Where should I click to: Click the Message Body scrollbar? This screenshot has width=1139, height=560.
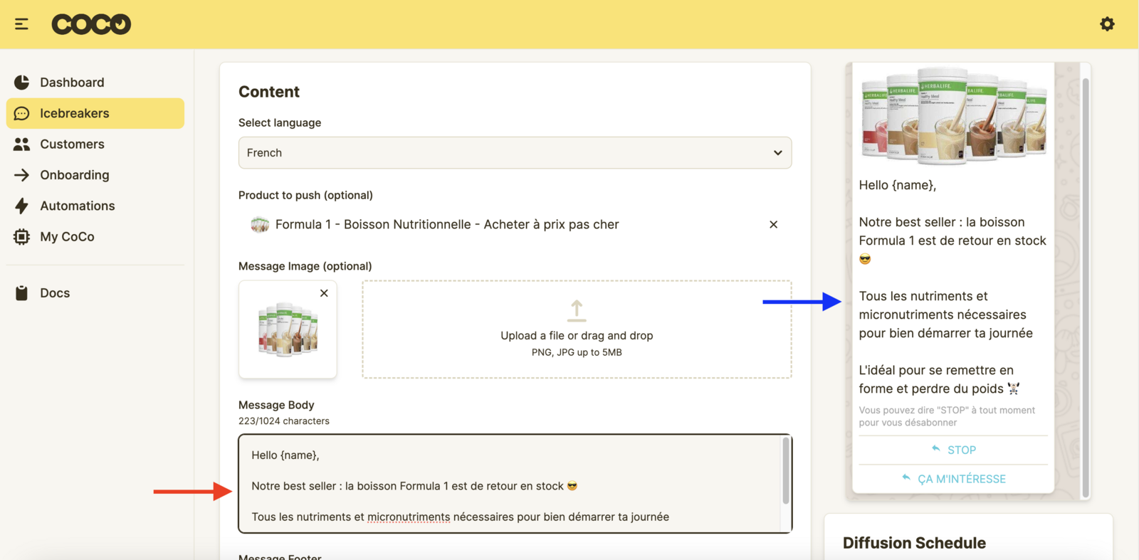pos(786,471)
